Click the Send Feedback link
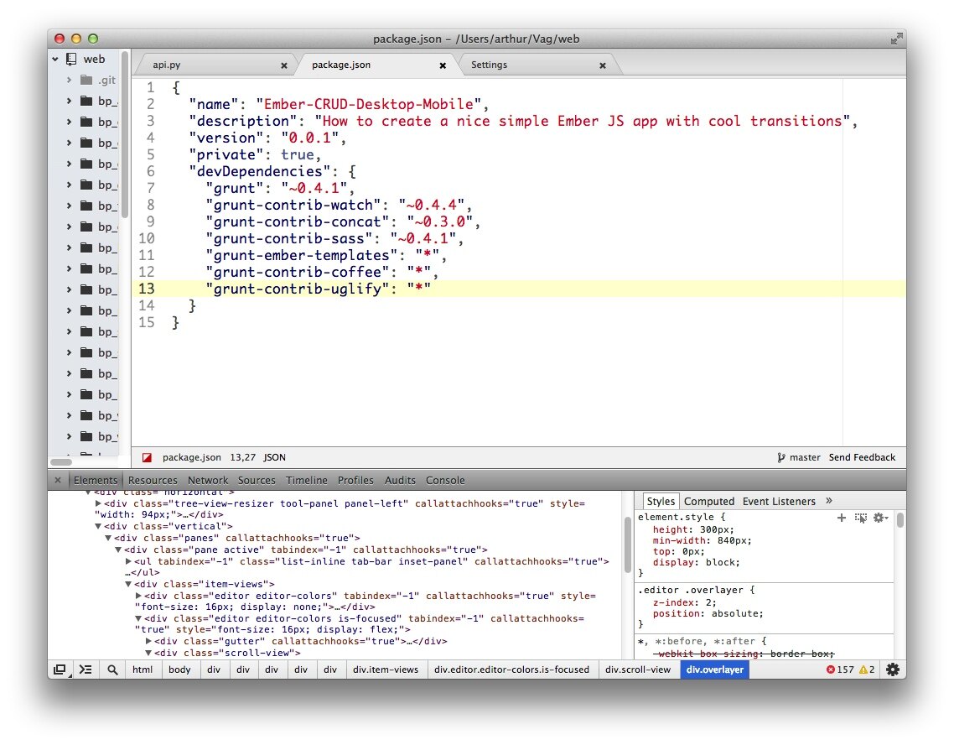This screenshot has height=745, width=954. pyautogui.click(x=862, y=458)
